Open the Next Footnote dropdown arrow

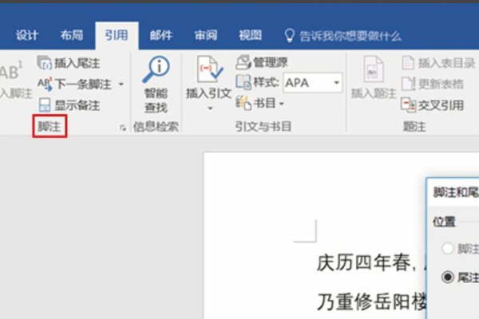(121, 84)
